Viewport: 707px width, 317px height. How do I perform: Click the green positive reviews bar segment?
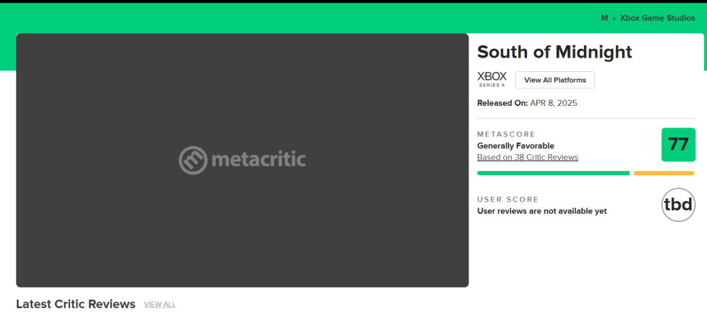point(553,173)
